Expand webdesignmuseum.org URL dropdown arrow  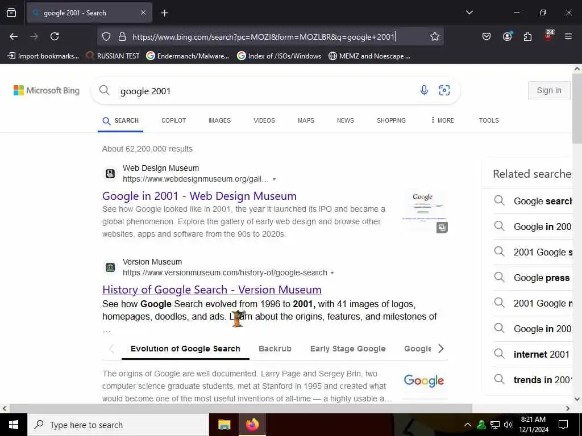pyautogui.click(x=275, y=179)
